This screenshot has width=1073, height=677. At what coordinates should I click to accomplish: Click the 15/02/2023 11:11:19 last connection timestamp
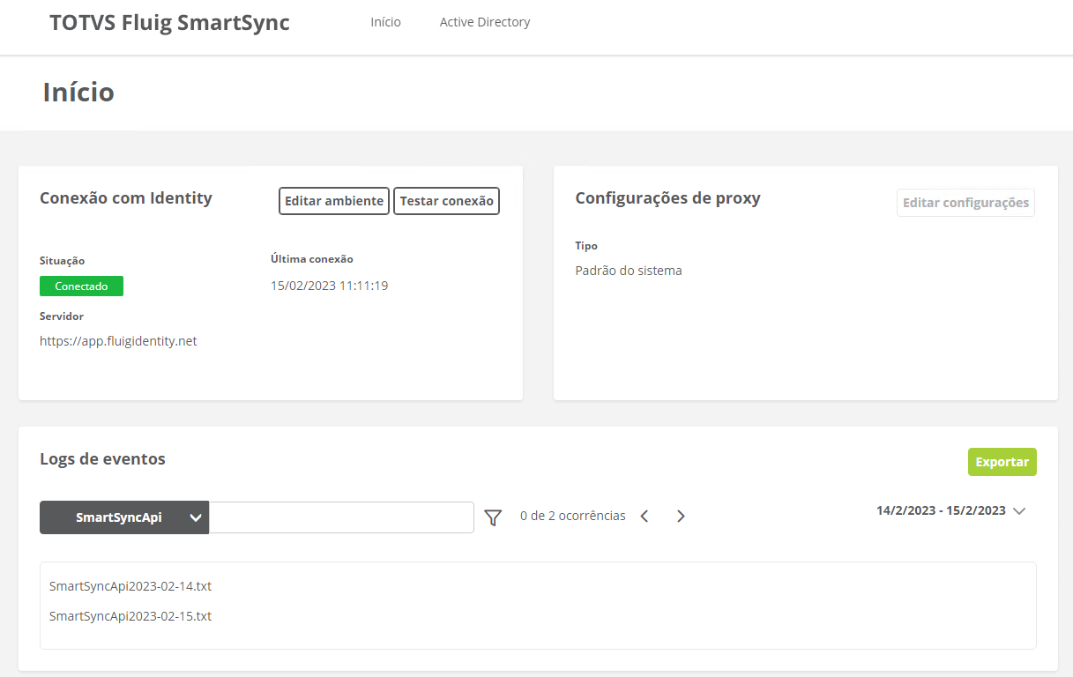tap(329, 286)
